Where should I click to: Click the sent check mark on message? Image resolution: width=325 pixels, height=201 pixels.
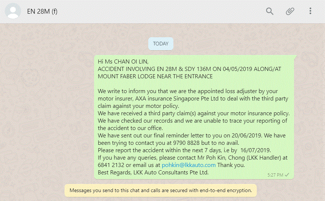point(287,175)
